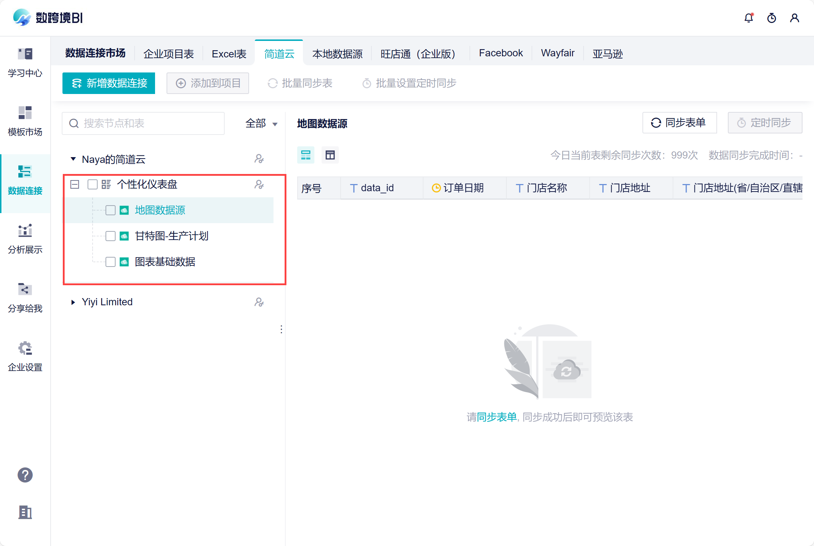Select the 个性化仪表盘 folder checkbox

tap(93, 184)
